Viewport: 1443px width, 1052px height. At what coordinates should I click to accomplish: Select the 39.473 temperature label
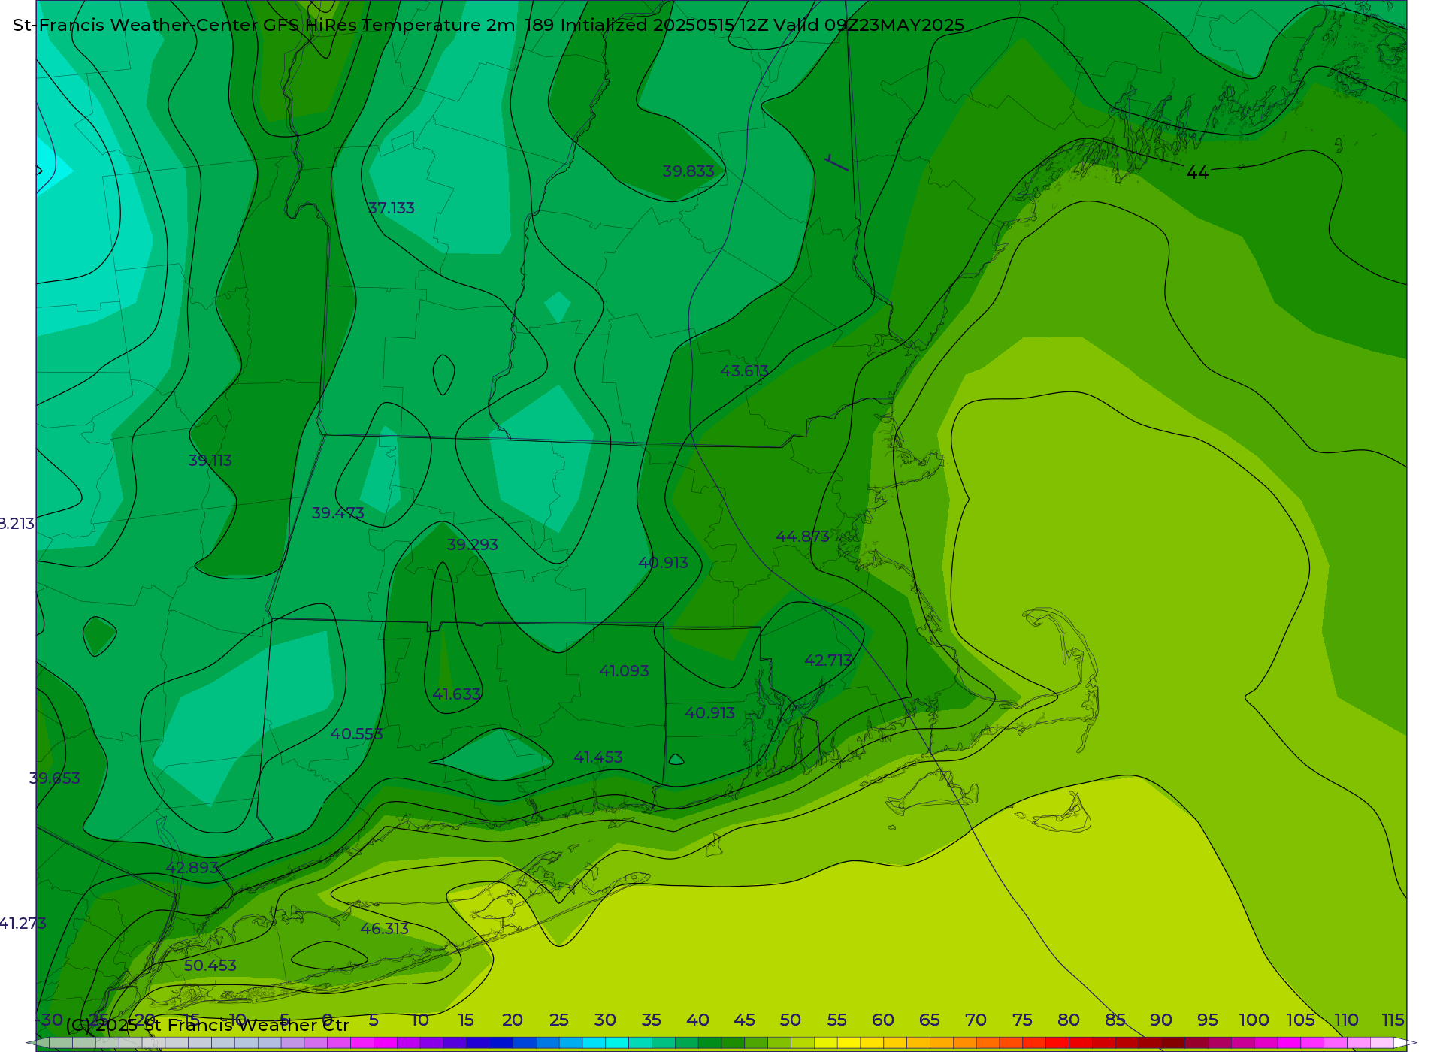point(338,513)
